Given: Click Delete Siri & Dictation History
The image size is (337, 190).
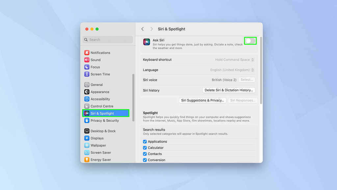Looking at the screenshot, I should coord(229,90).
